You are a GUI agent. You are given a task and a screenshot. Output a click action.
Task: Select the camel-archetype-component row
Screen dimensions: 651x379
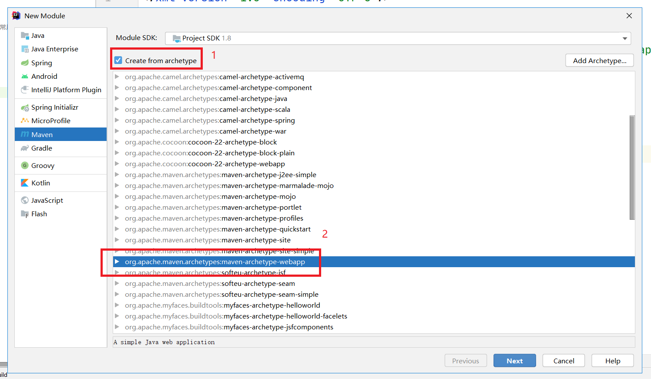pyautogui.click(x=374, y=87)
